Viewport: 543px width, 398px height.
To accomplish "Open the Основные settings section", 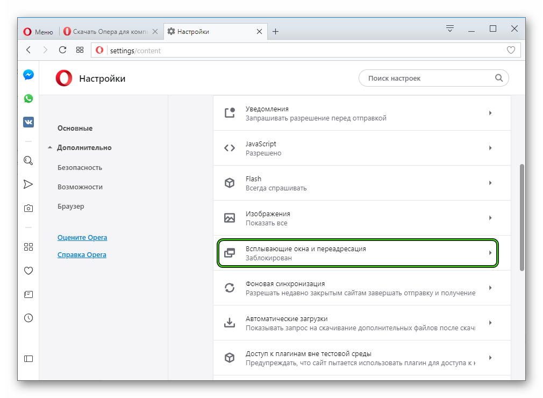I will coord(75,128).
